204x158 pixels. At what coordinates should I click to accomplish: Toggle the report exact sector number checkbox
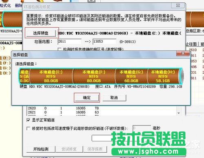(59, 49)
